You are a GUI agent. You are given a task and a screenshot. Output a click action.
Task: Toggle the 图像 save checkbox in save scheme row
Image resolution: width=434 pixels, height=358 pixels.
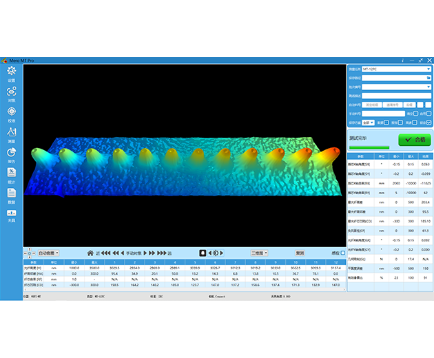point(415,123)
